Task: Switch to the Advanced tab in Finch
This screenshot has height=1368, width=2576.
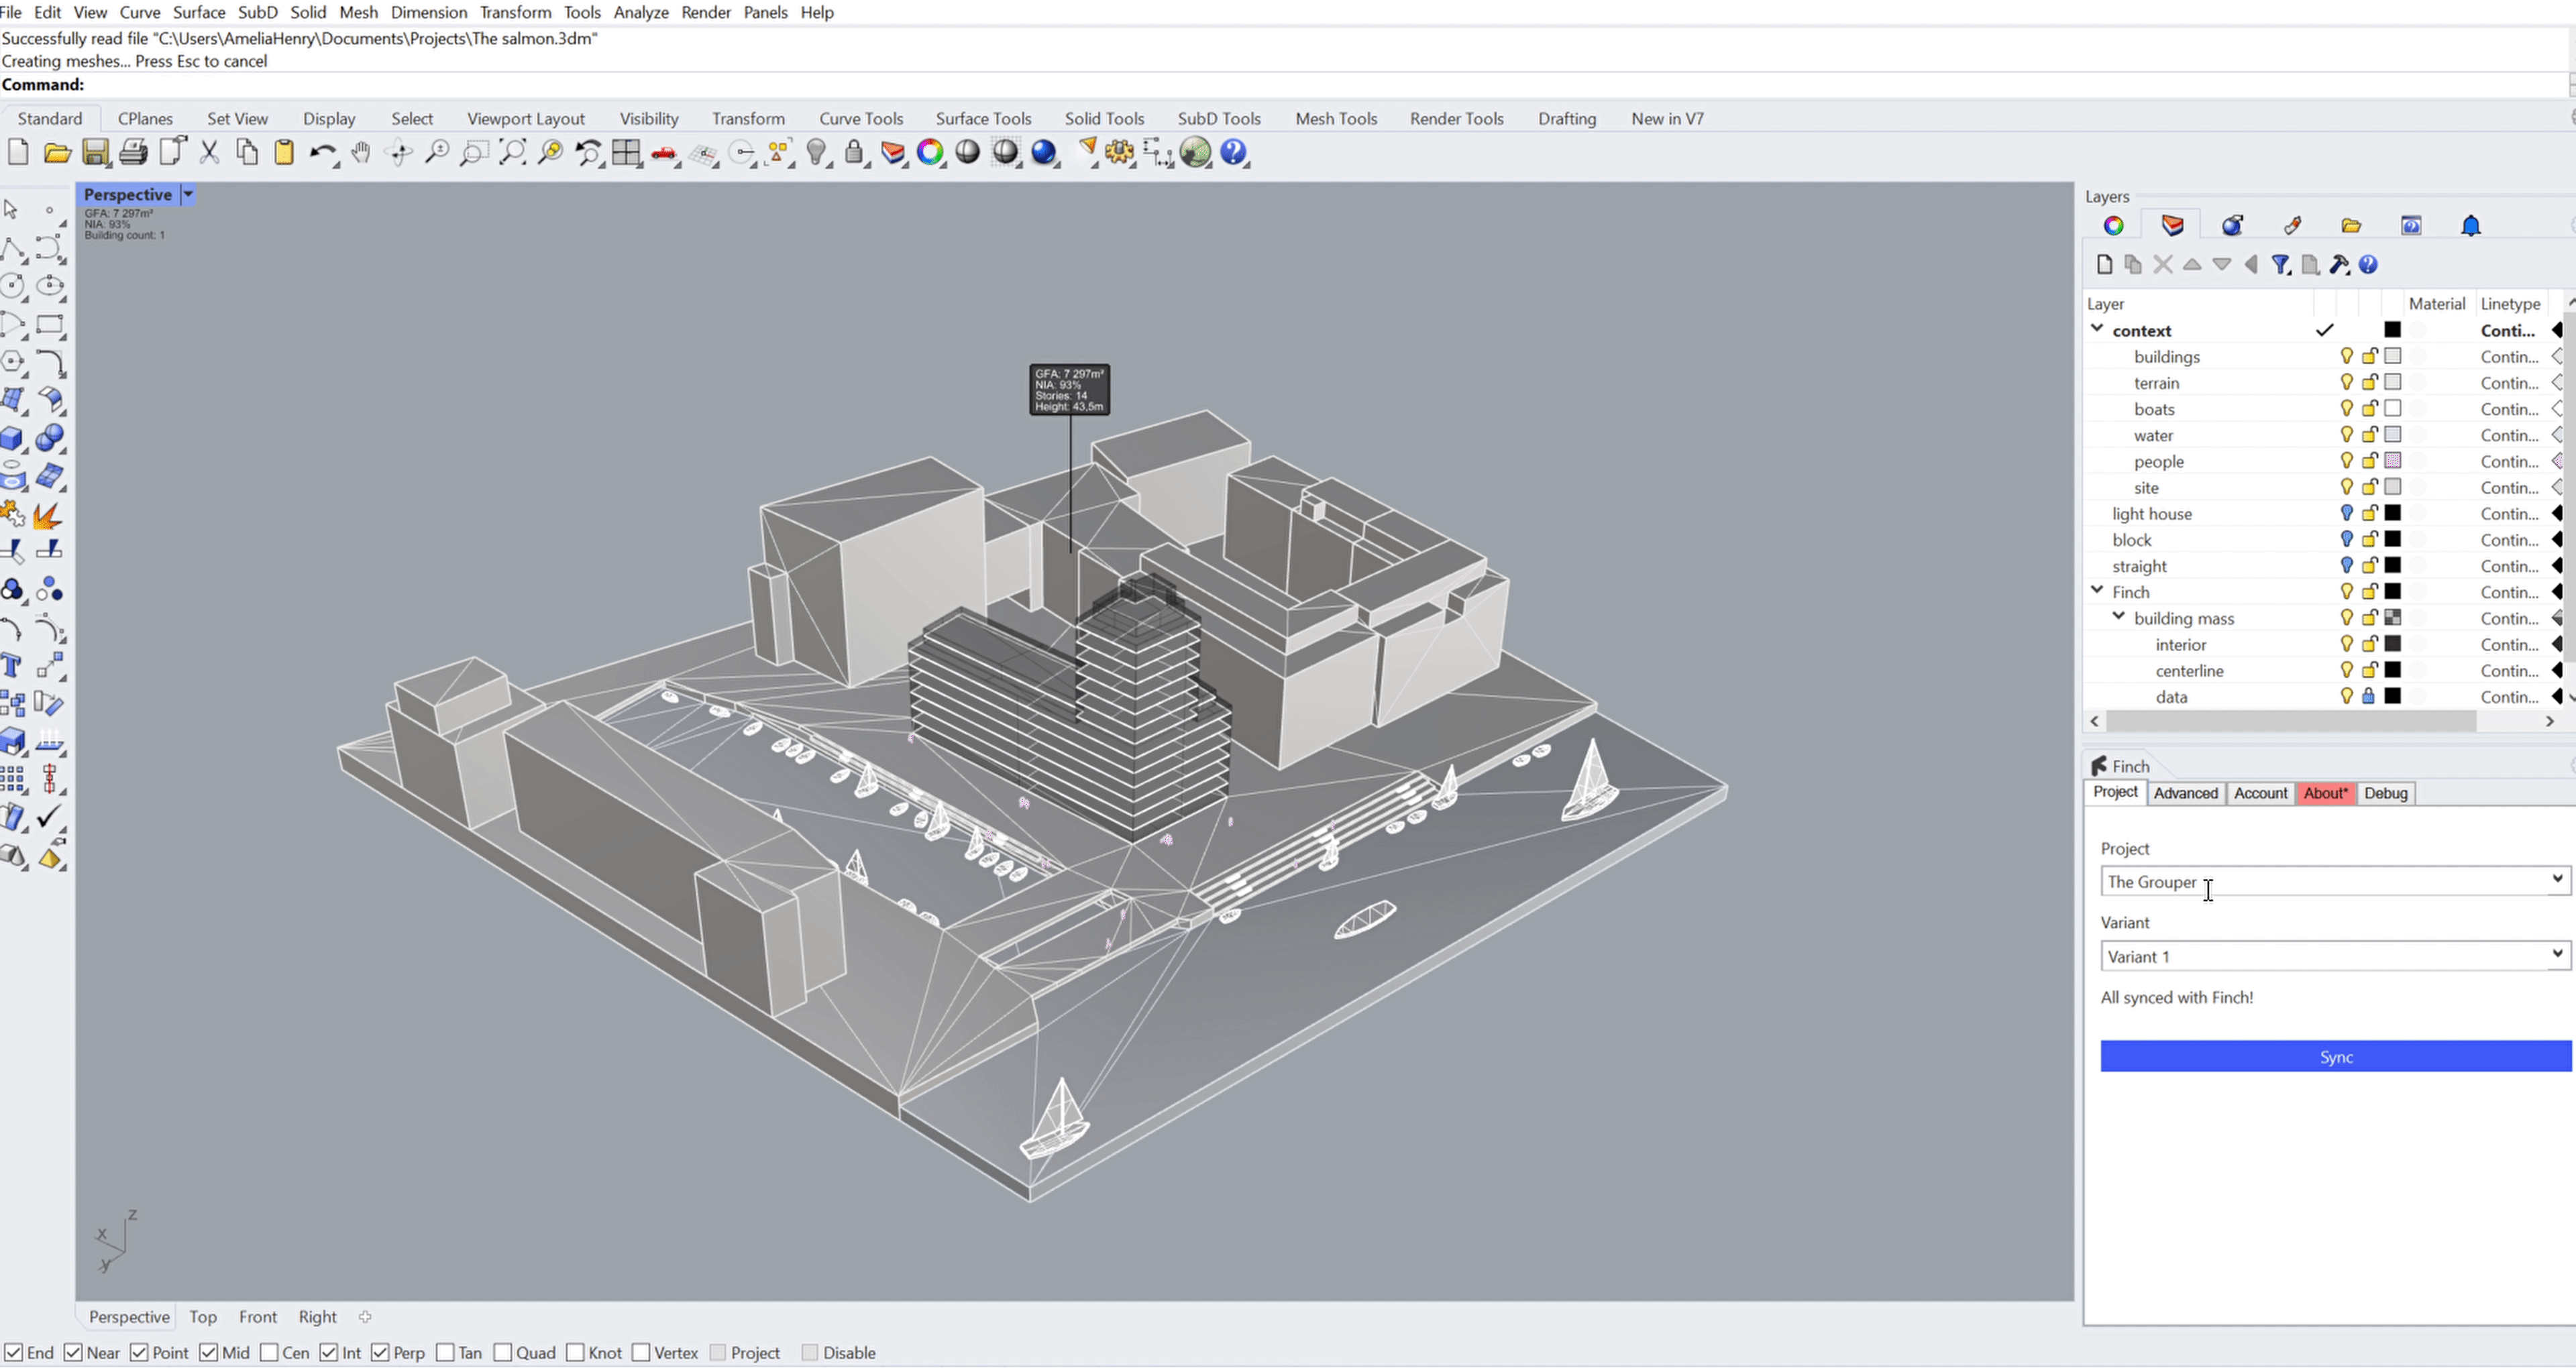Action: tap(2185, 793)
